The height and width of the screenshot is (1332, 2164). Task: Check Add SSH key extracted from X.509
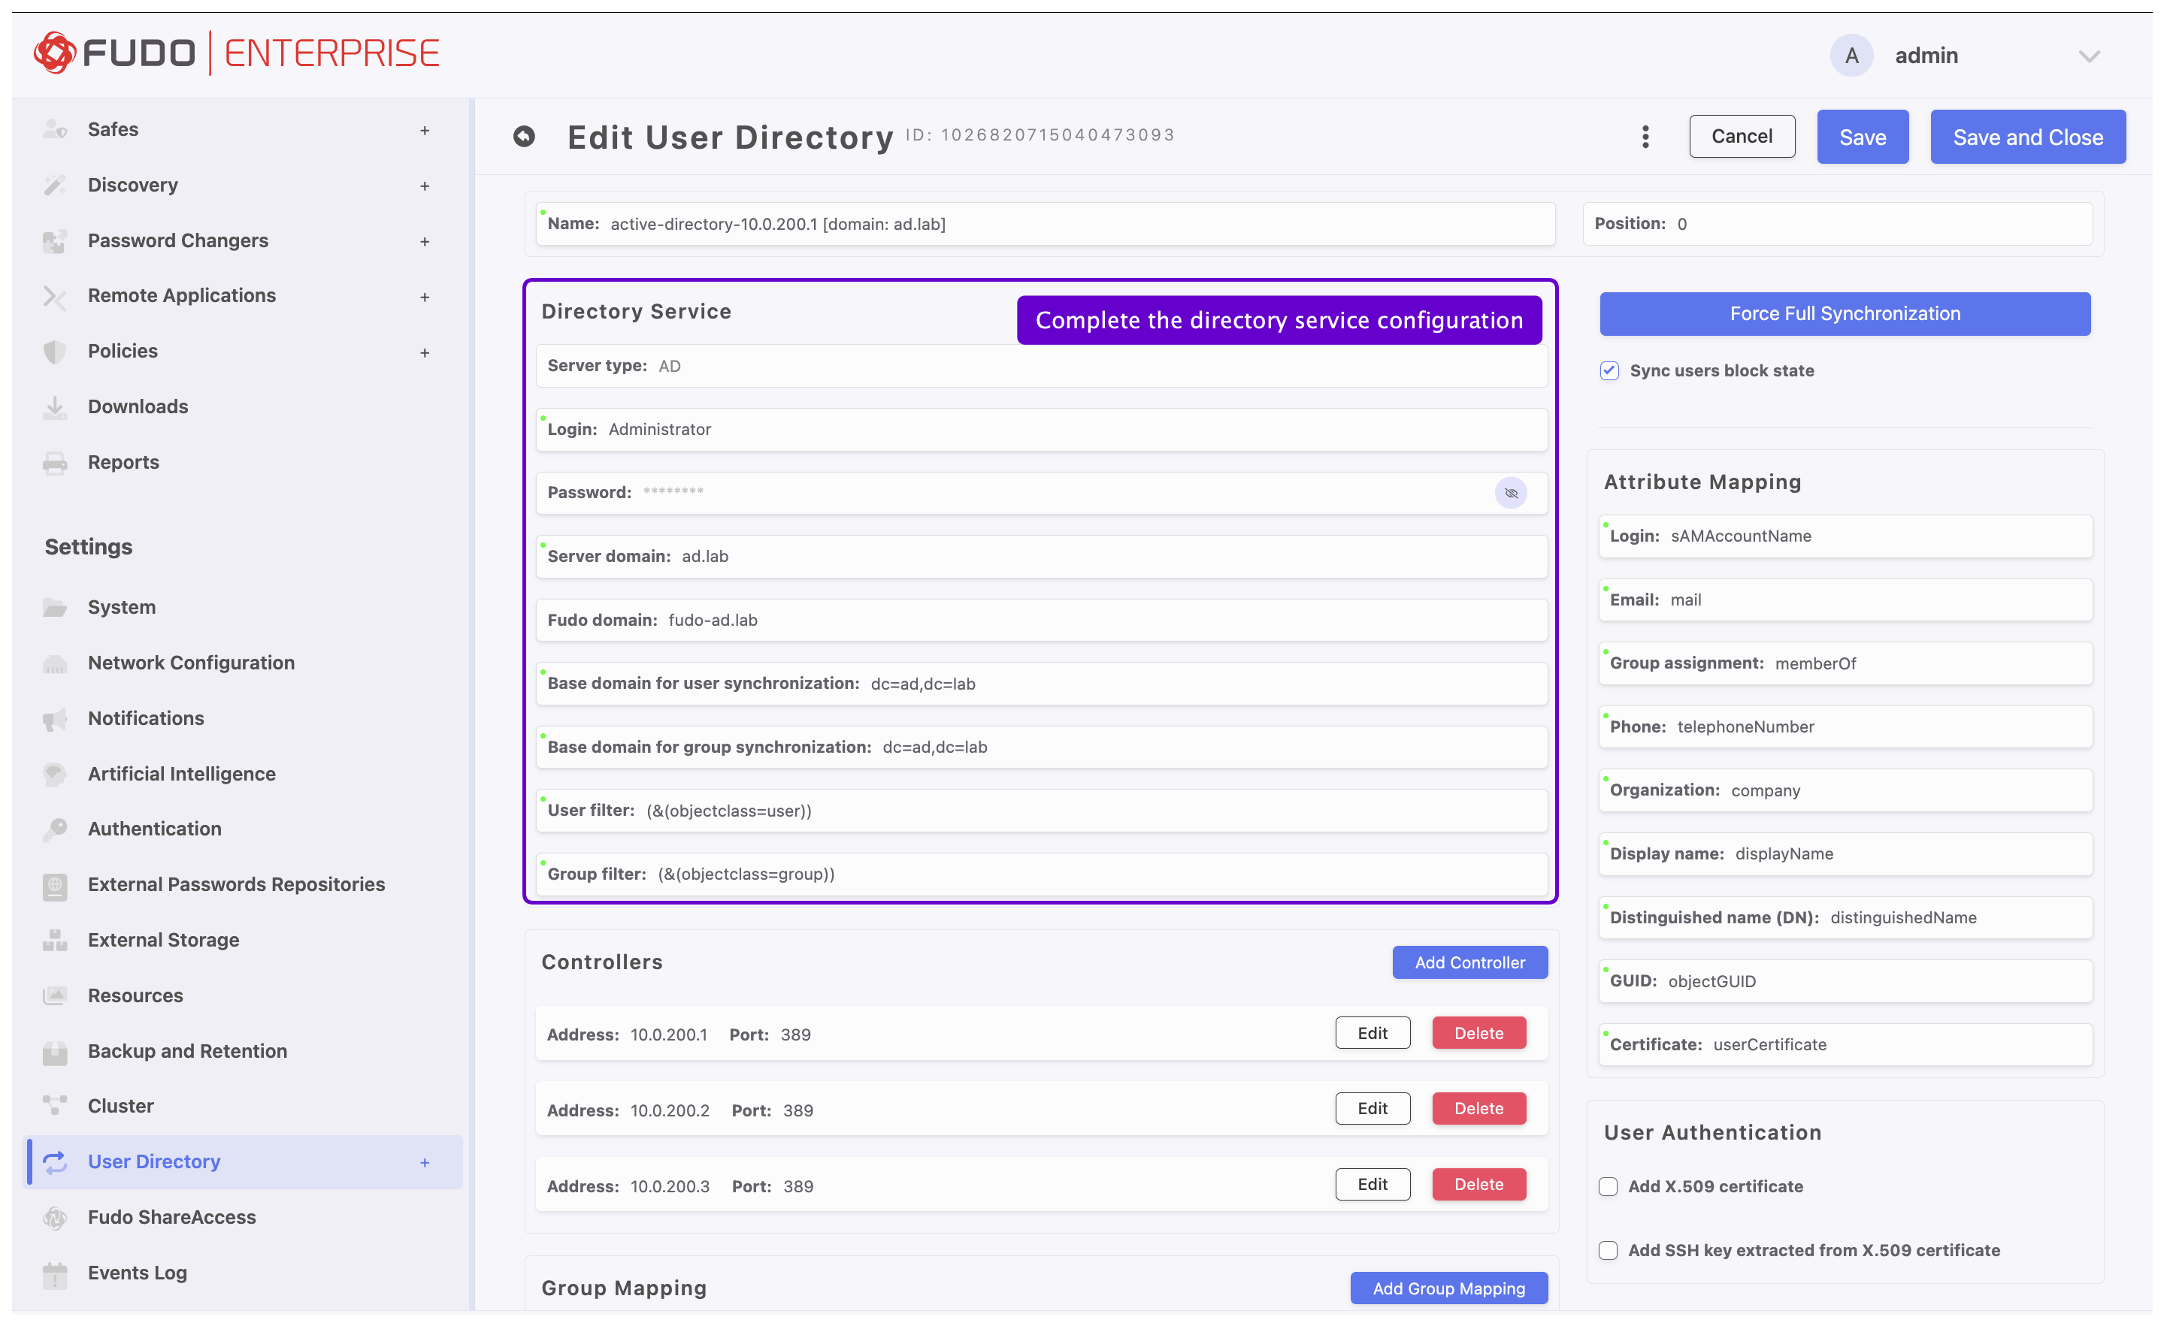1608,1250
